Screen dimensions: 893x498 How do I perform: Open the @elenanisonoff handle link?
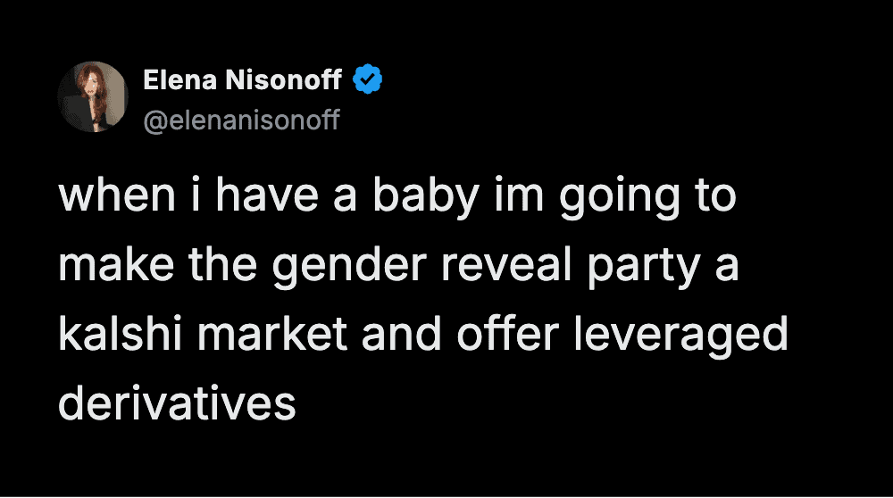241,120
